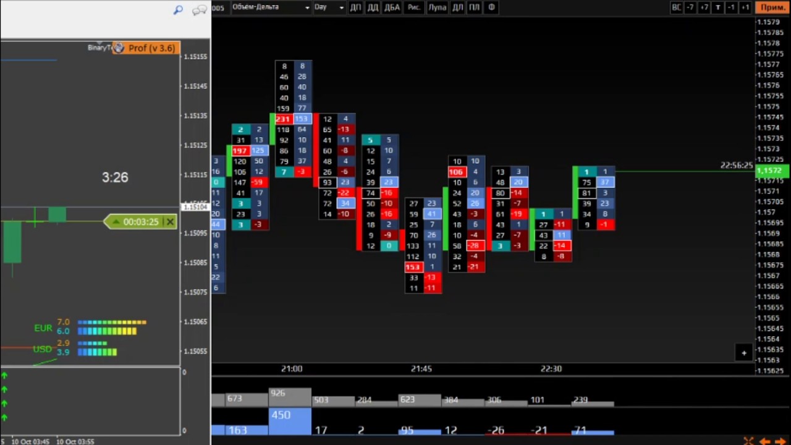Viewport: 791px width, 445px height.
Task: Open the Объём-Дельта chart type dropdown
Action: click(271, 7)
